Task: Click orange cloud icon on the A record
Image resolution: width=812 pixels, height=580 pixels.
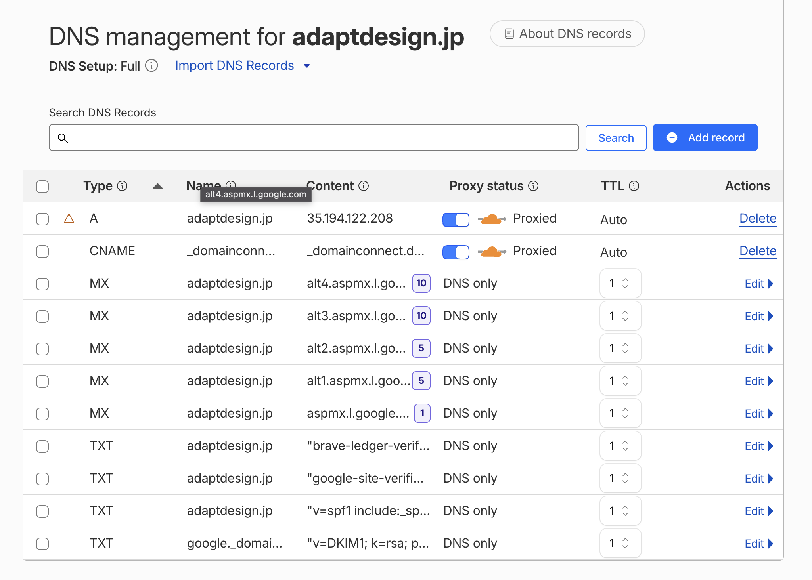Action: 492,219
